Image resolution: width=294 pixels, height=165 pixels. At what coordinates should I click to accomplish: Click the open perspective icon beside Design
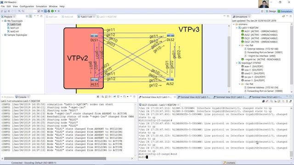pos(262,11)
